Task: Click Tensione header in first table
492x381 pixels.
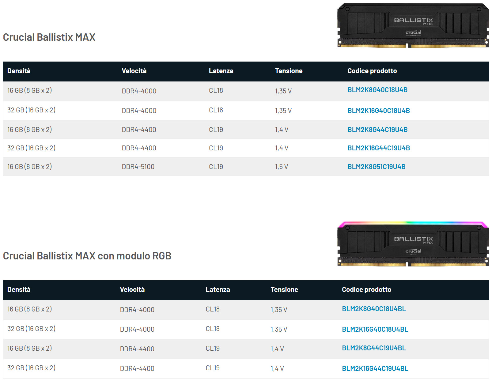Action: point(289,71)
